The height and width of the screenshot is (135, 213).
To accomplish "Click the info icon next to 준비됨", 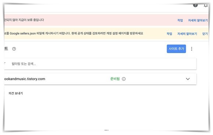I will [x=124, y=79].
